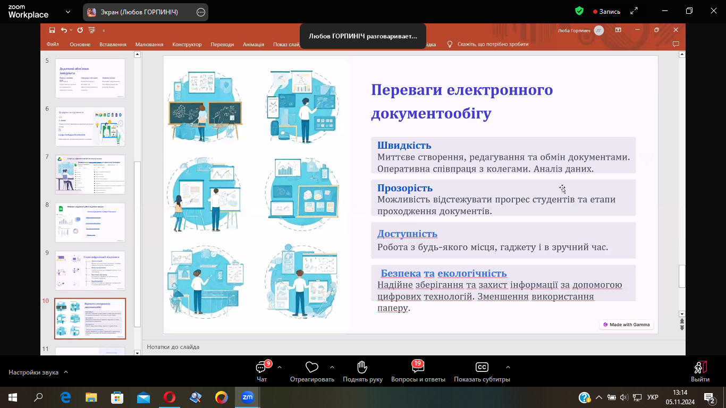The image size is (726, 408).
Task: Open Microsoft Store from the taskbar
Action: click(117, 397)
